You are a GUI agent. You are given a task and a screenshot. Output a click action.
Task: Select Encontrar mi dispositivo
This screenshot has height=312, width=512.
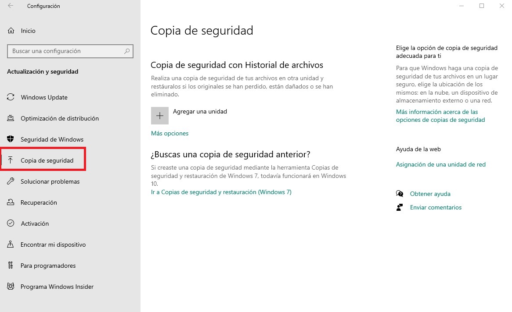53,245
